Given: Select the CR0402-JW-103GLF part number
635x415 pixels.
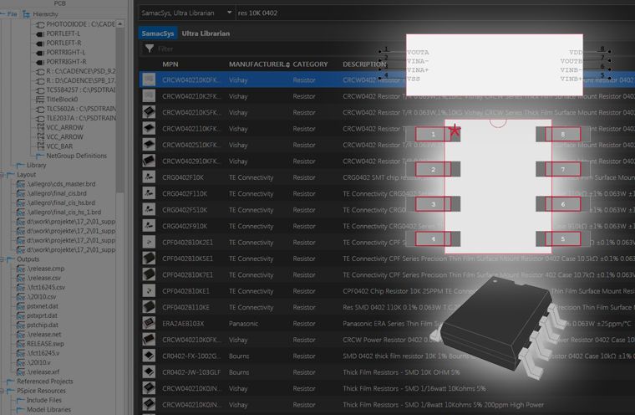Looking at the screenshot, I should pyautogui.click(x=191, y=372).
